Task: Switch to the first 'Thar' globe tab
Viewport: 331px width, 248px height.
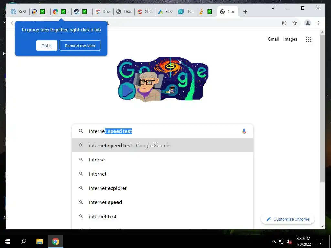Action: (x=124, y=12)
